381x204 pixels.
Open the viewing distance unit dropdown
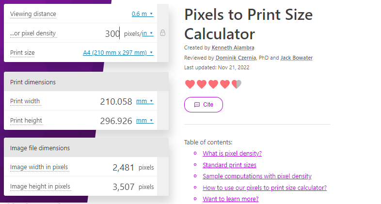(143, 14)
